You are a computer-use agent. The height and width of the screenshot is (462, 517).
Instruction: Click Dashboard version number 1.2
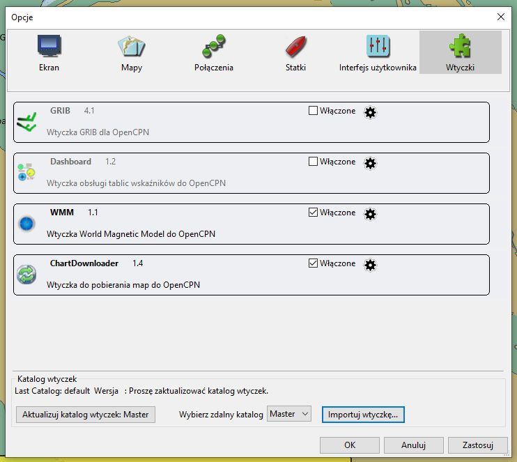(111, 162)
